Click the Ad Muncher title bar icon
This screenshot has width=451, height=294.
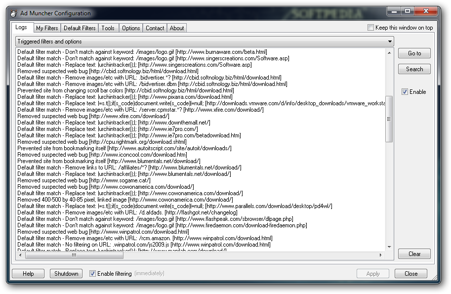(14, 13)
